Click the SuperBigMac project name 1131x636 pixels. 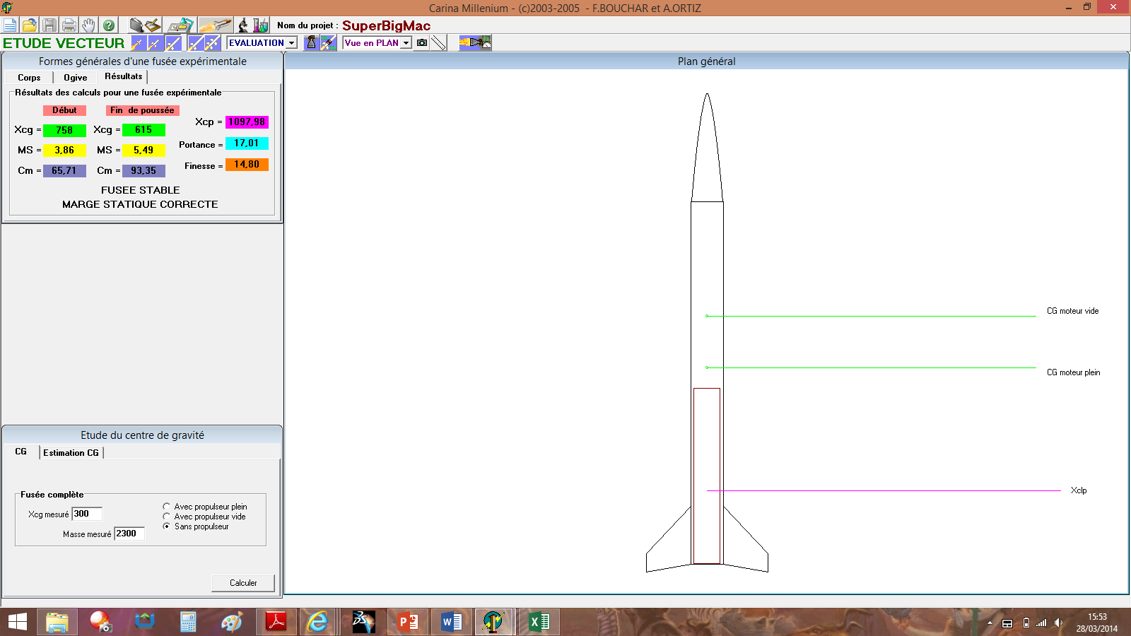pyautogui.click(x=386, y=25)
